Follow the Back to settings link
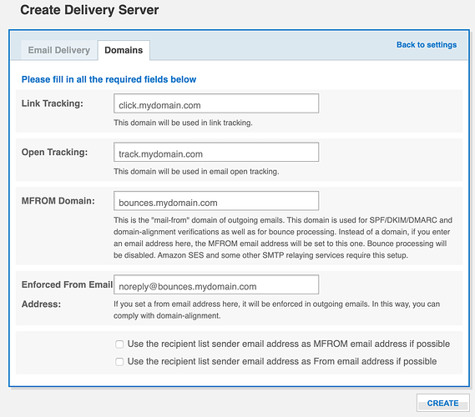 [427, 45]
